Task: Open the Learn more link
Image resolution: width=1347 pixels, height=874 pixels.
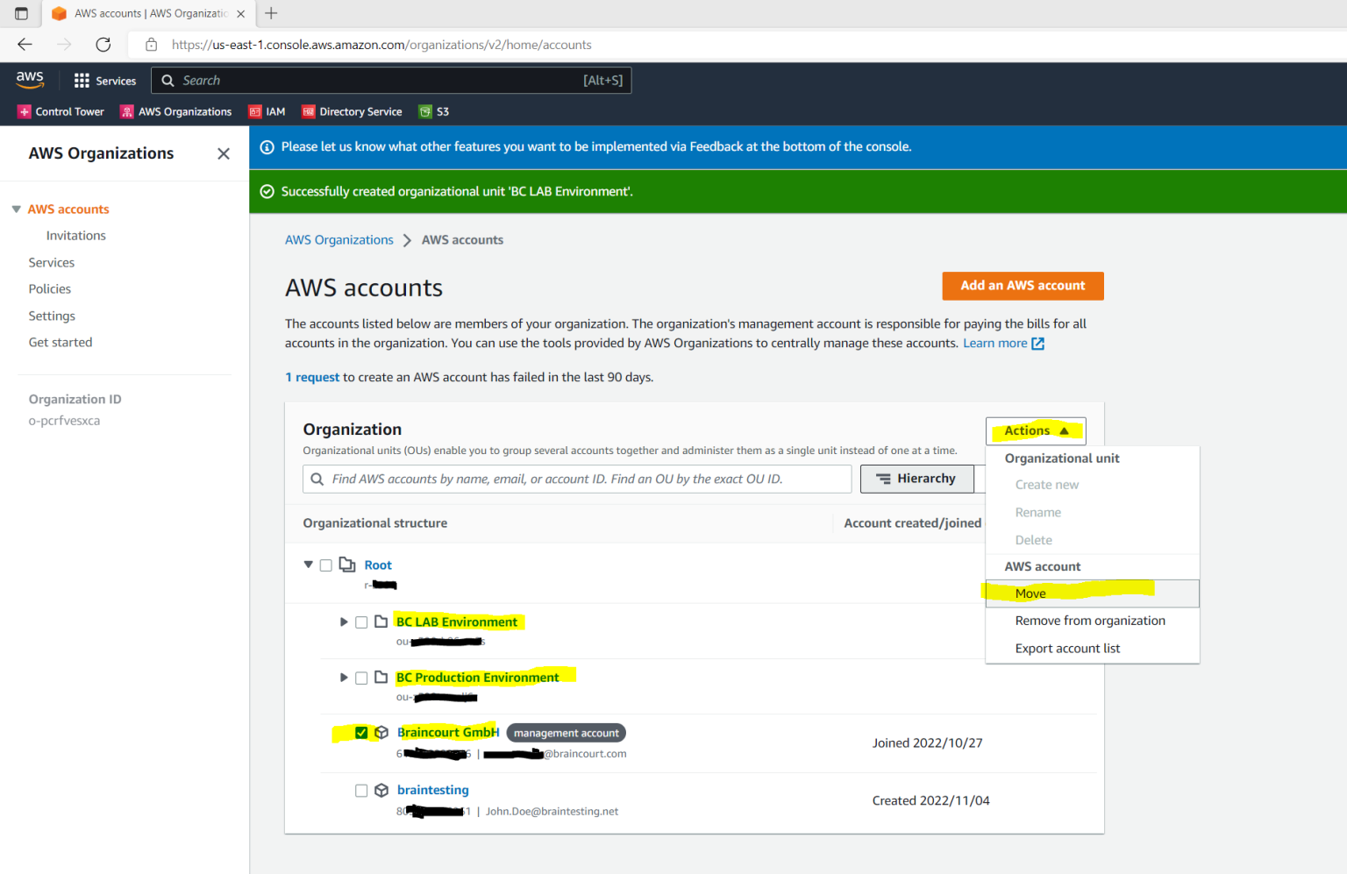Action: pyautogui.click(x=995, y=343)
